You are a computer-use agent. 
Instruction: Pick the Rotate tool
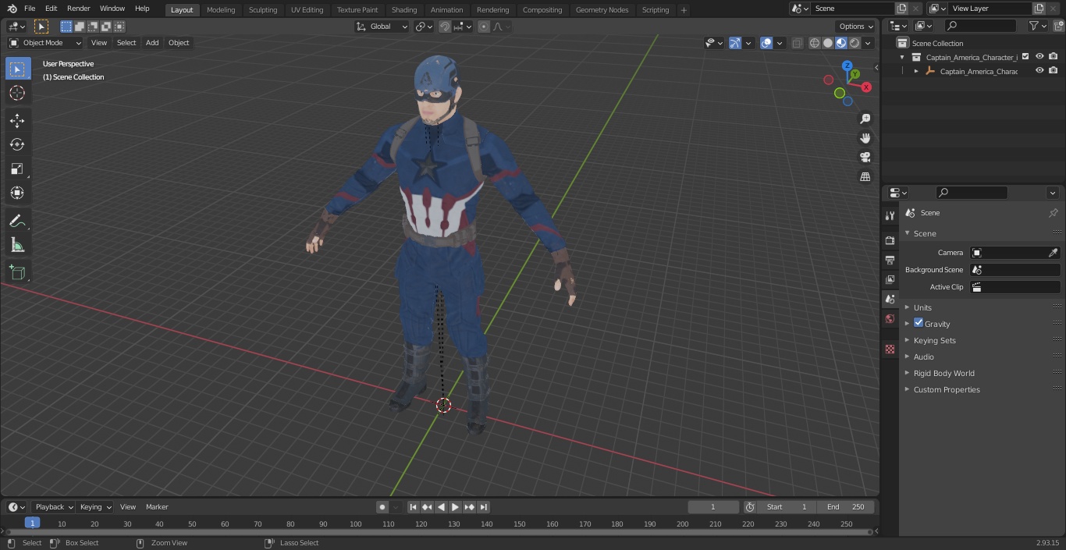(x=17, y=144)
